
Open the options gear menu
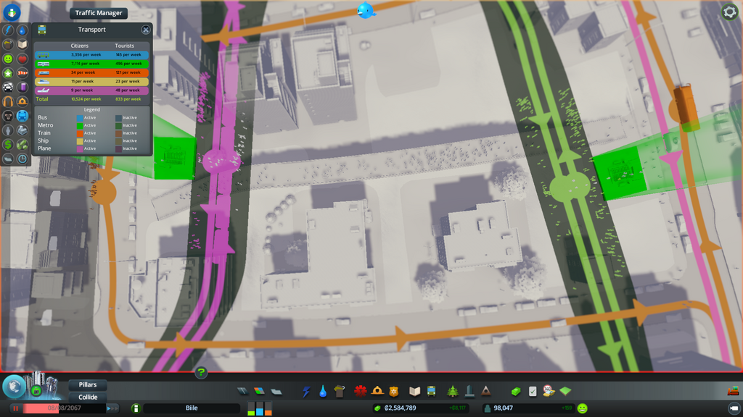(x=729, y=12)
